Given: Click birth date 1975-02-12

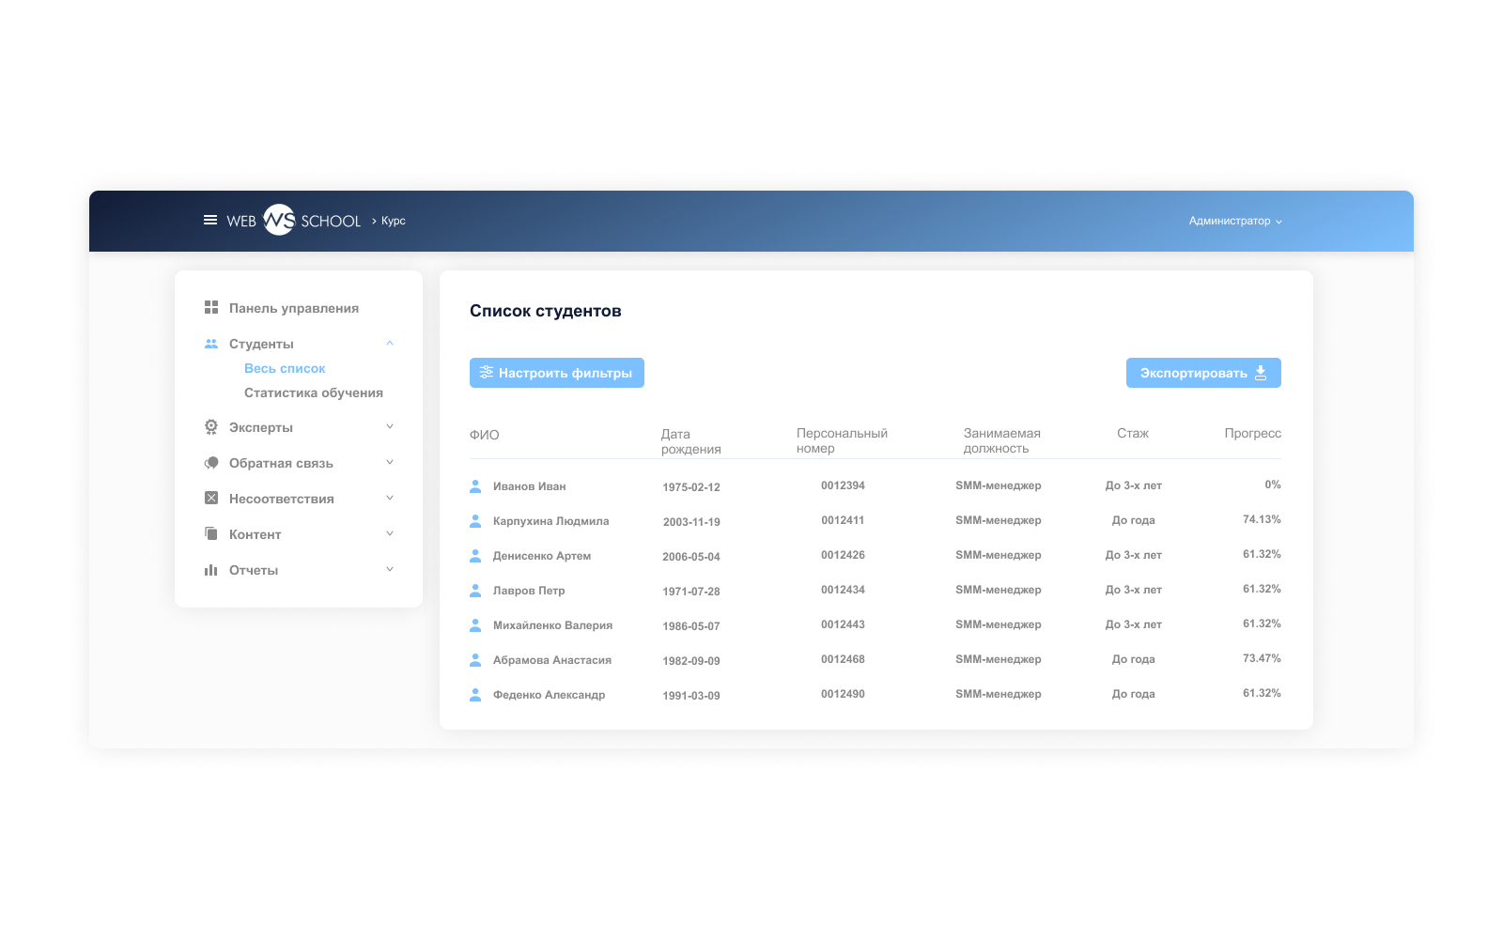Looking at the screenshot, I should 691,487.
